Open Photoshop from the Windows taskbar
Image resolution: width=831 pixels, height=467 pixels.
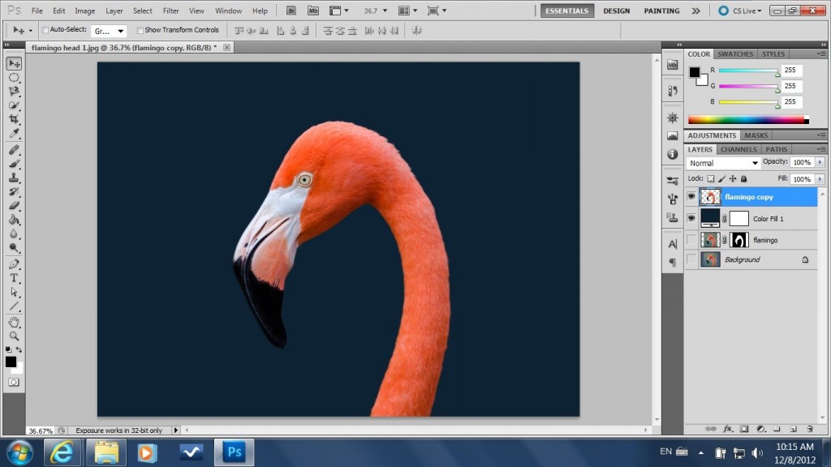click(234, 452)
